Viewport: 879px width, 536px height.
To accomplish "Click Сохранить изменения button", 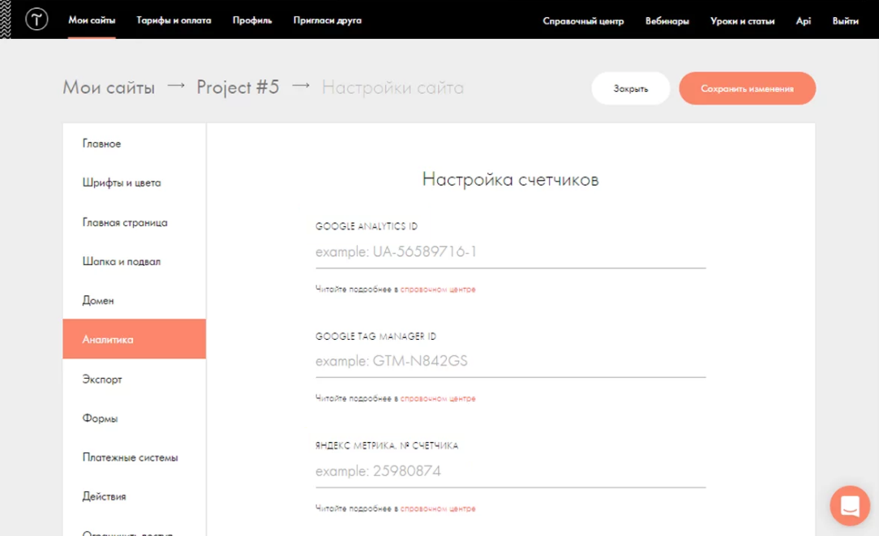I will click(747, 88).
